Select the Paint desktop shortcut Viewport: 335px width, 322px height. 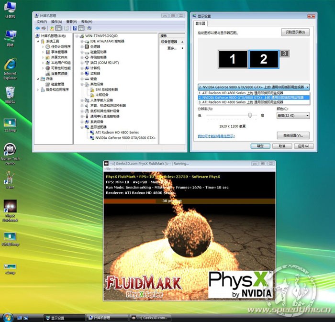tap(10, 180)
